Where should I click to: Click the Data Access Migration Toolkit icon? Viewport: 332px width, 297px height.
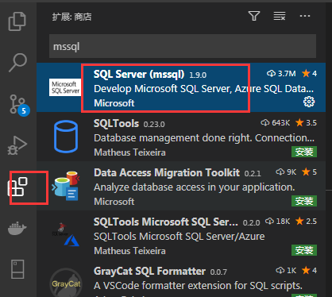[66, 186]
